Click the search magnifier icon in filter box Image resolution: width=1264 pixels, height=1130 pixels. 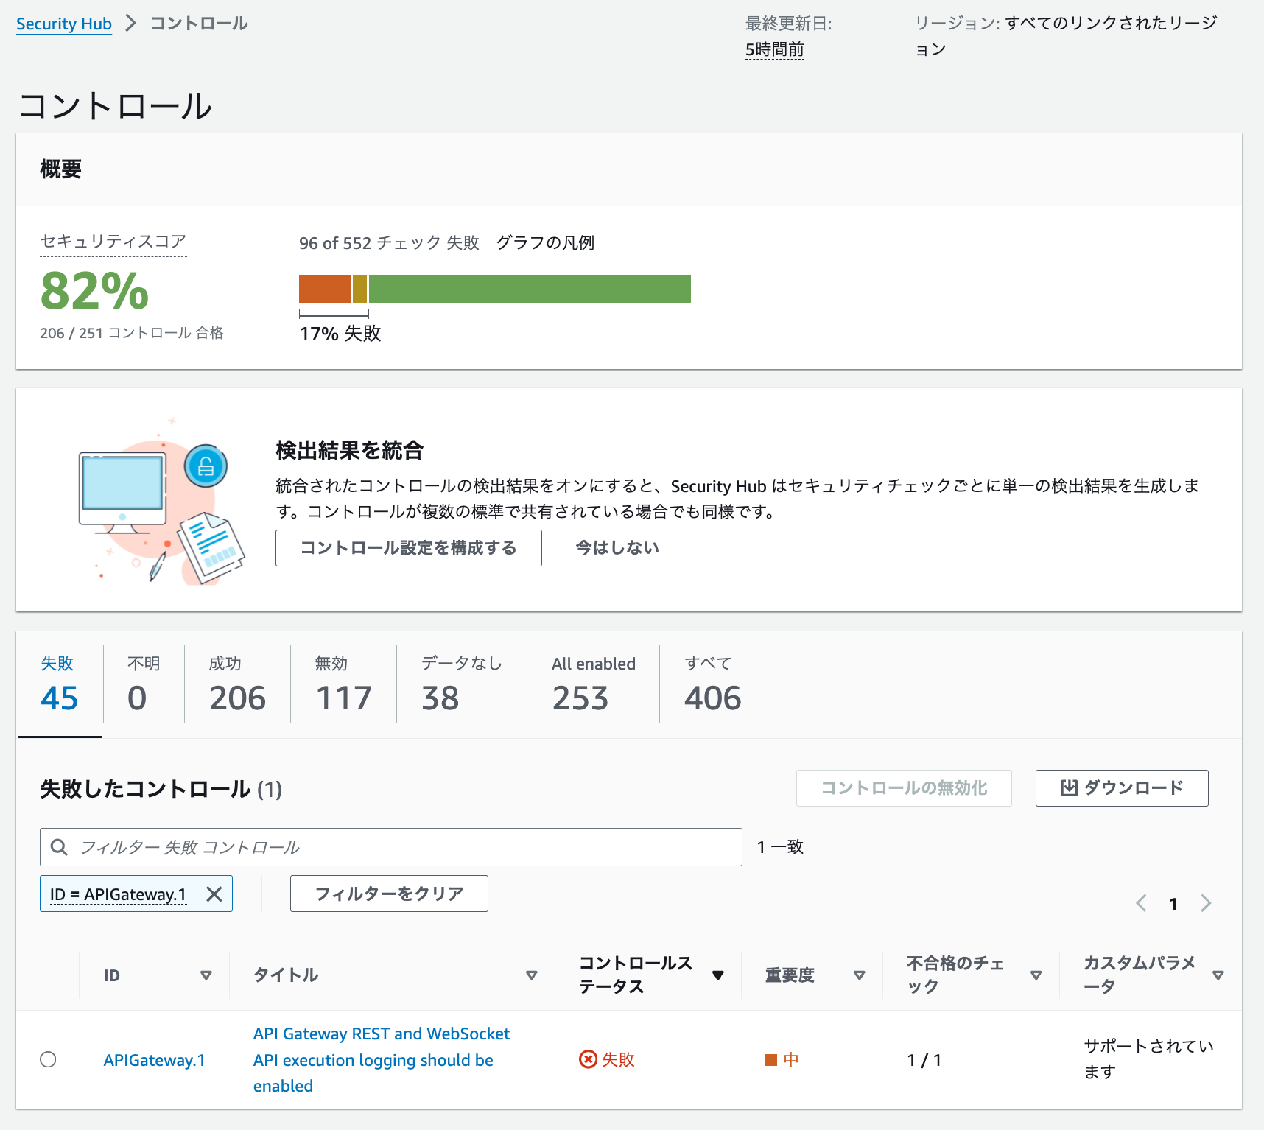coord(59,847)
